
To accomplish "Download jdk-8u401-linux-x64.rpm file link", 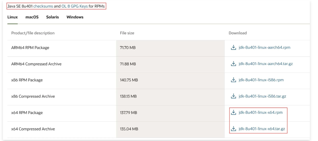I will click(261, 113).
